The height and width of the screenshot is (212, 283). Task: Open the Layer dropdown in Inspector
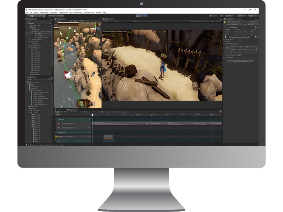pos(253,24)
